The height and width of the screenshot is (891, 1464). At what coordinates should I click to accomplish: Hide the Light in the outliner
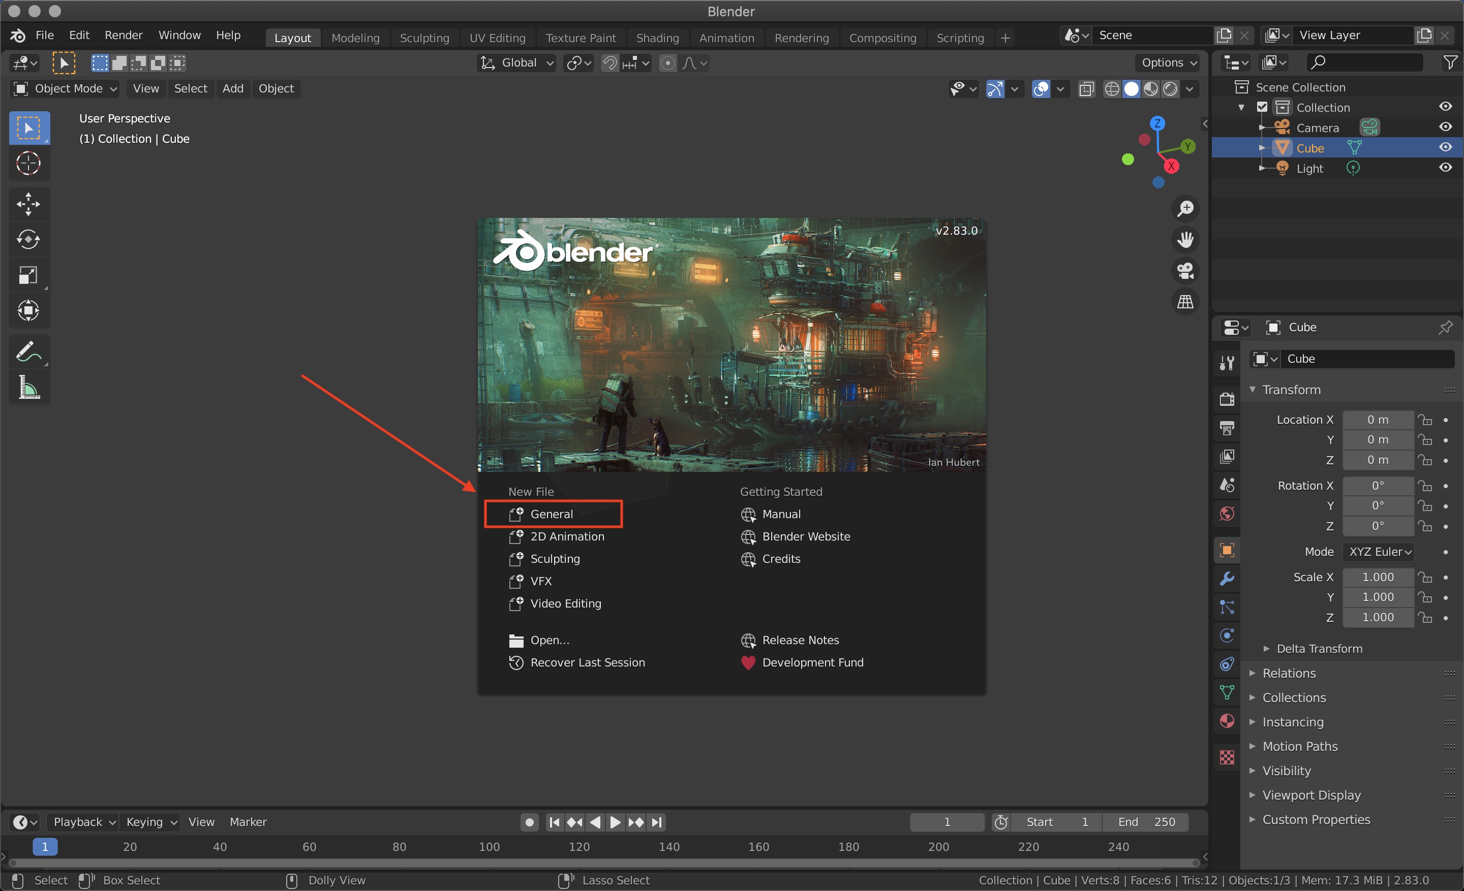[1446, 168]
